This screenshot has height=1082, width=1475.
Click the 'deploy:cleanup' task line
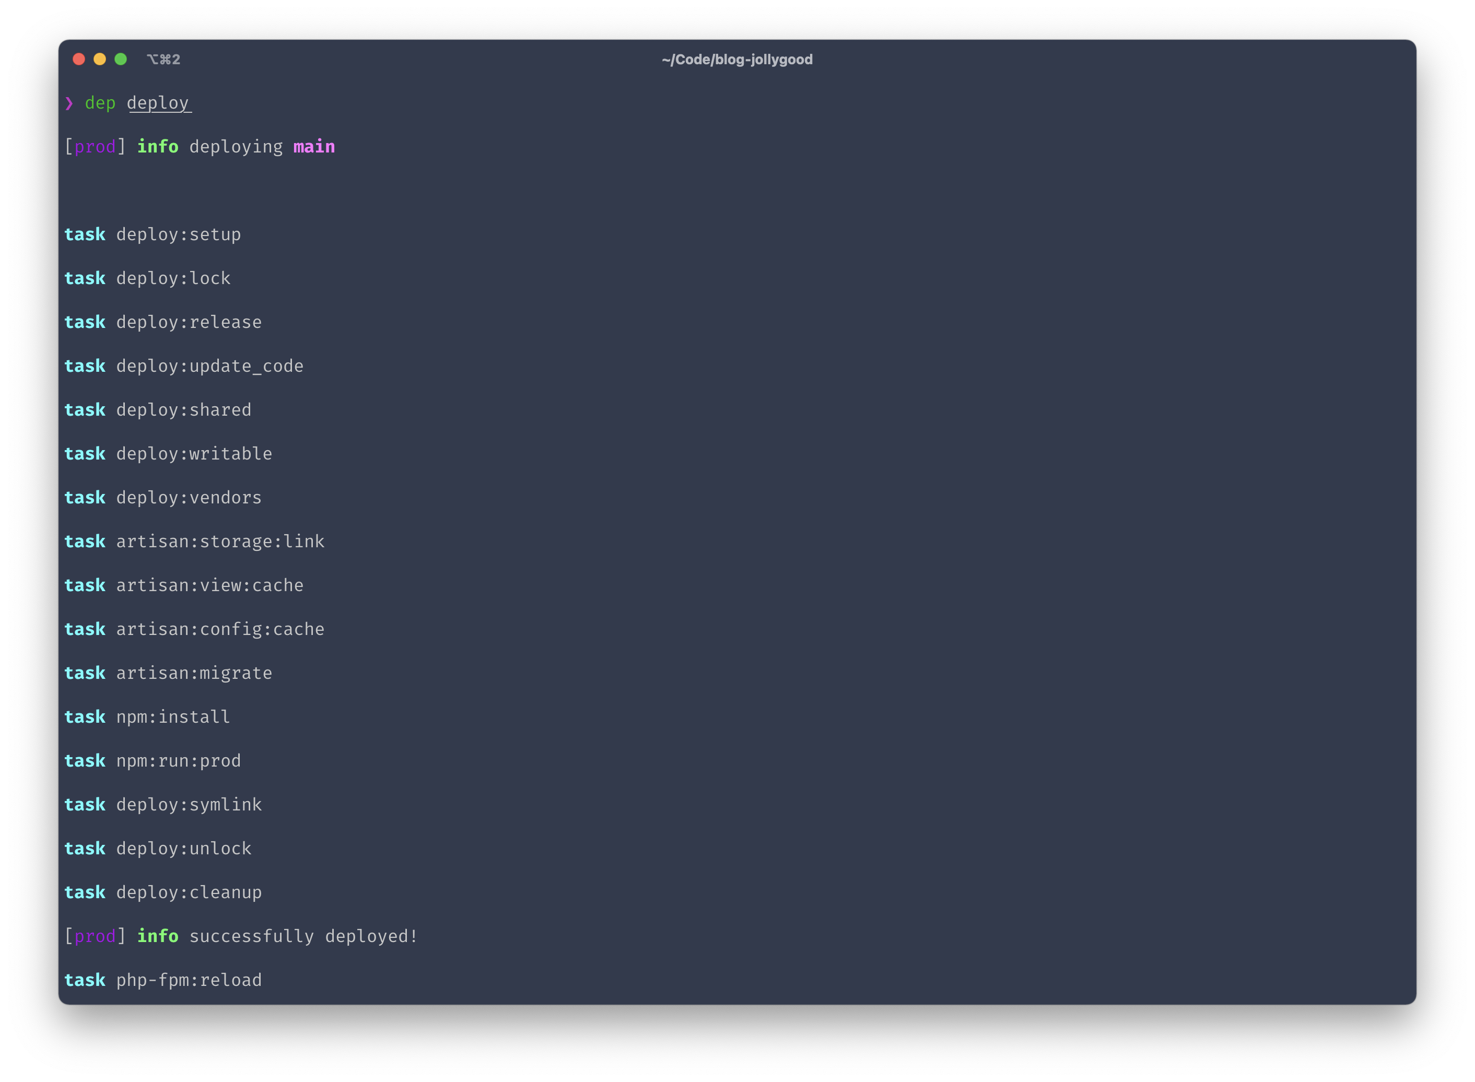[163, 893]
